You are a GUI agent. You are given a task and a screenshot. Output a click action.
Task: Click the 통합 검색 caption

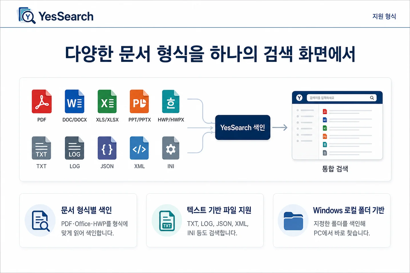pyautogui.click(x=335, y=169)
